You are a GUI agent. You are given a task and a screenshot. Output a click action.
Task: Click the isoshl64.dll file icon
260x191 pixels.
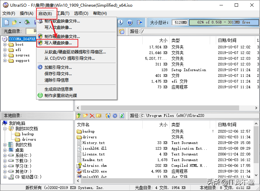[x=80, y=148]
